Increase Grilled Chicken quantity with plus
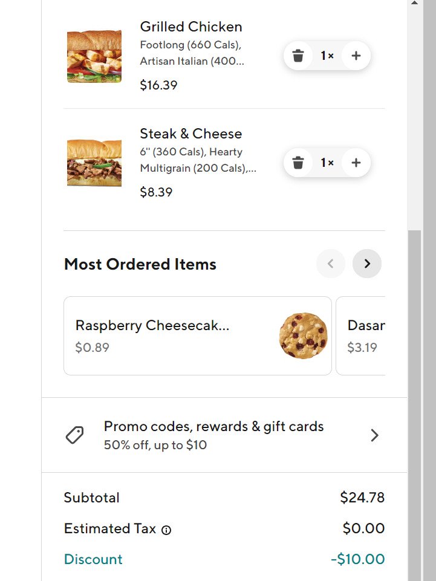The height and width of the screenshot is (581, 436). click(x=356, y=56)
